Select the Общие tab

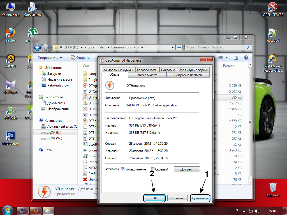pos(114,74)
